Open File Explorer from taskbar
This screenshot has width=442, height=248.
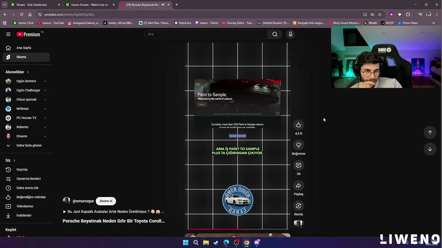point(206,242)
